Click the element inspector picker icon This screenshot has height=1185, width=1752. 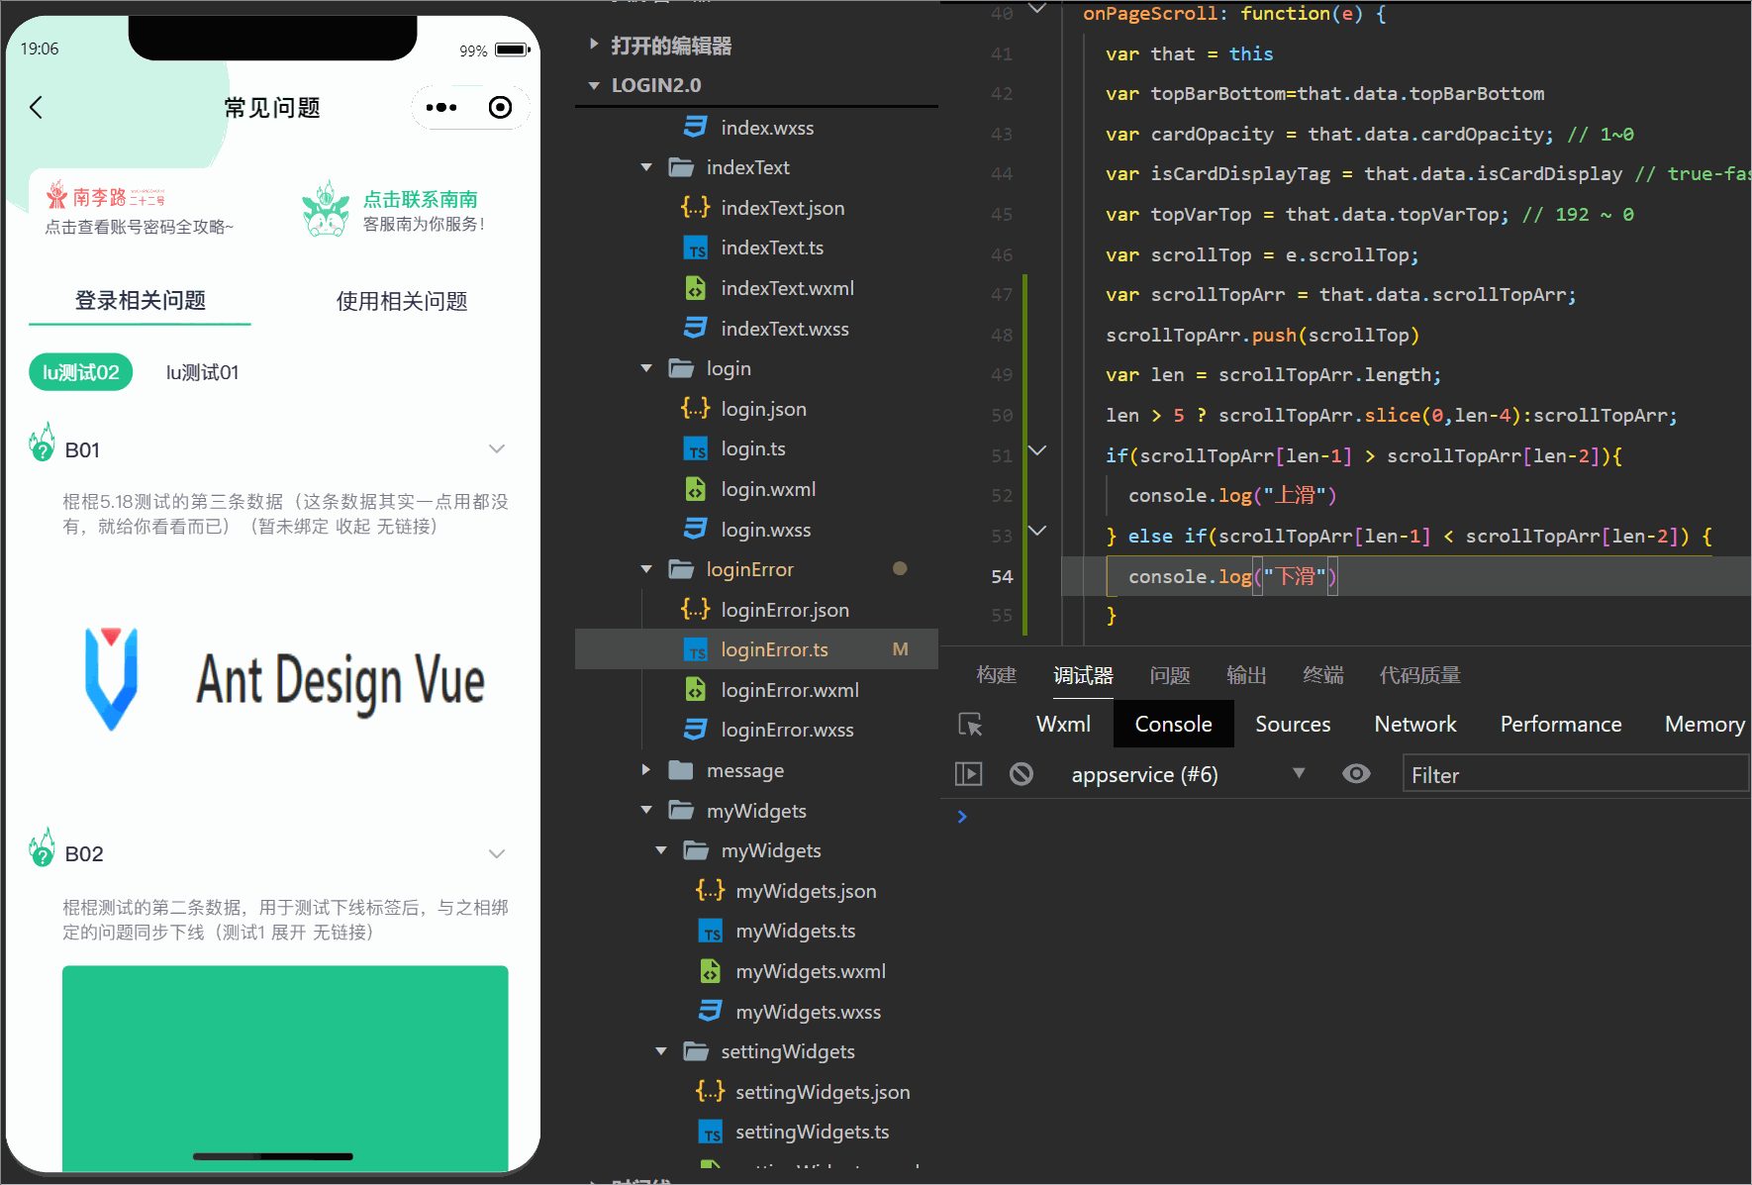(971, 725)
